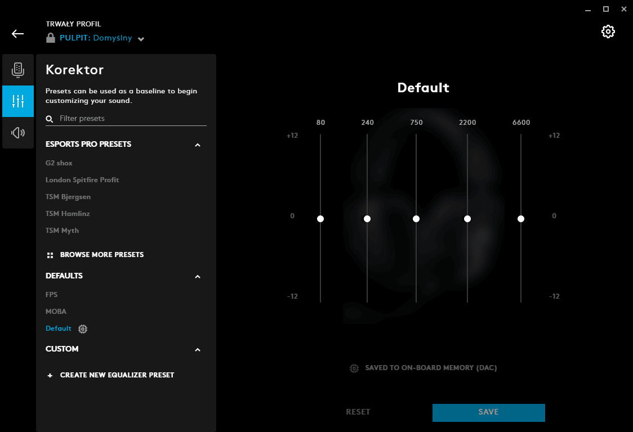The height and width of the screenshot is (432, 633).
Task: Open the acoustics speaker sidebar icon
Action: (x=18, y=133)
